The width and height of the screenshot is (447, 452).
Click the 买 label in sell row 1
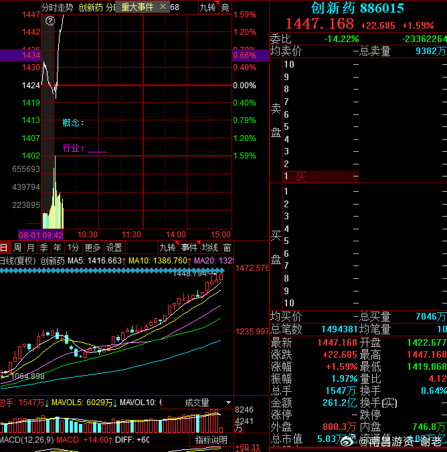300,176
